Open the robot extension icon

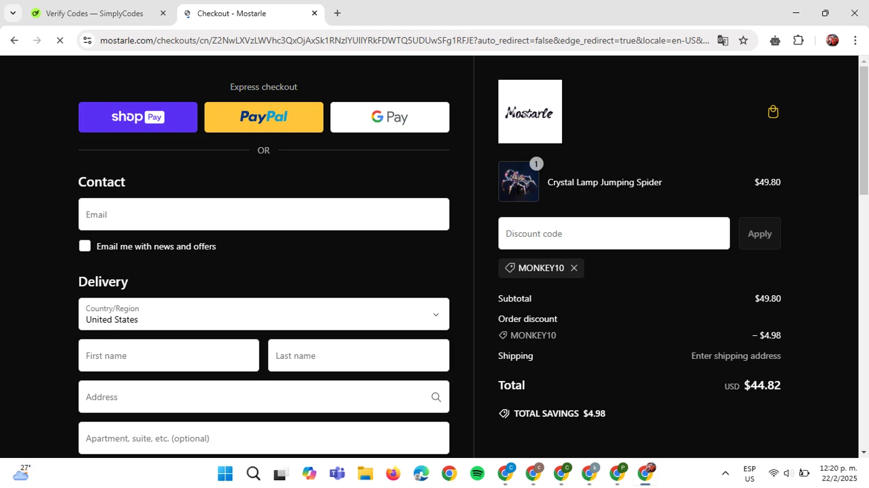[x=775, y=41]
